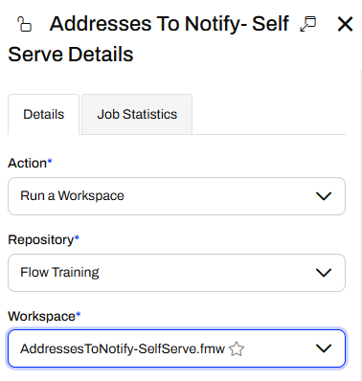Open the Repository dropdown showing Flow Training
Image resolution: width=362 pixels, height=381 pixels.
[x=176, y=273]
